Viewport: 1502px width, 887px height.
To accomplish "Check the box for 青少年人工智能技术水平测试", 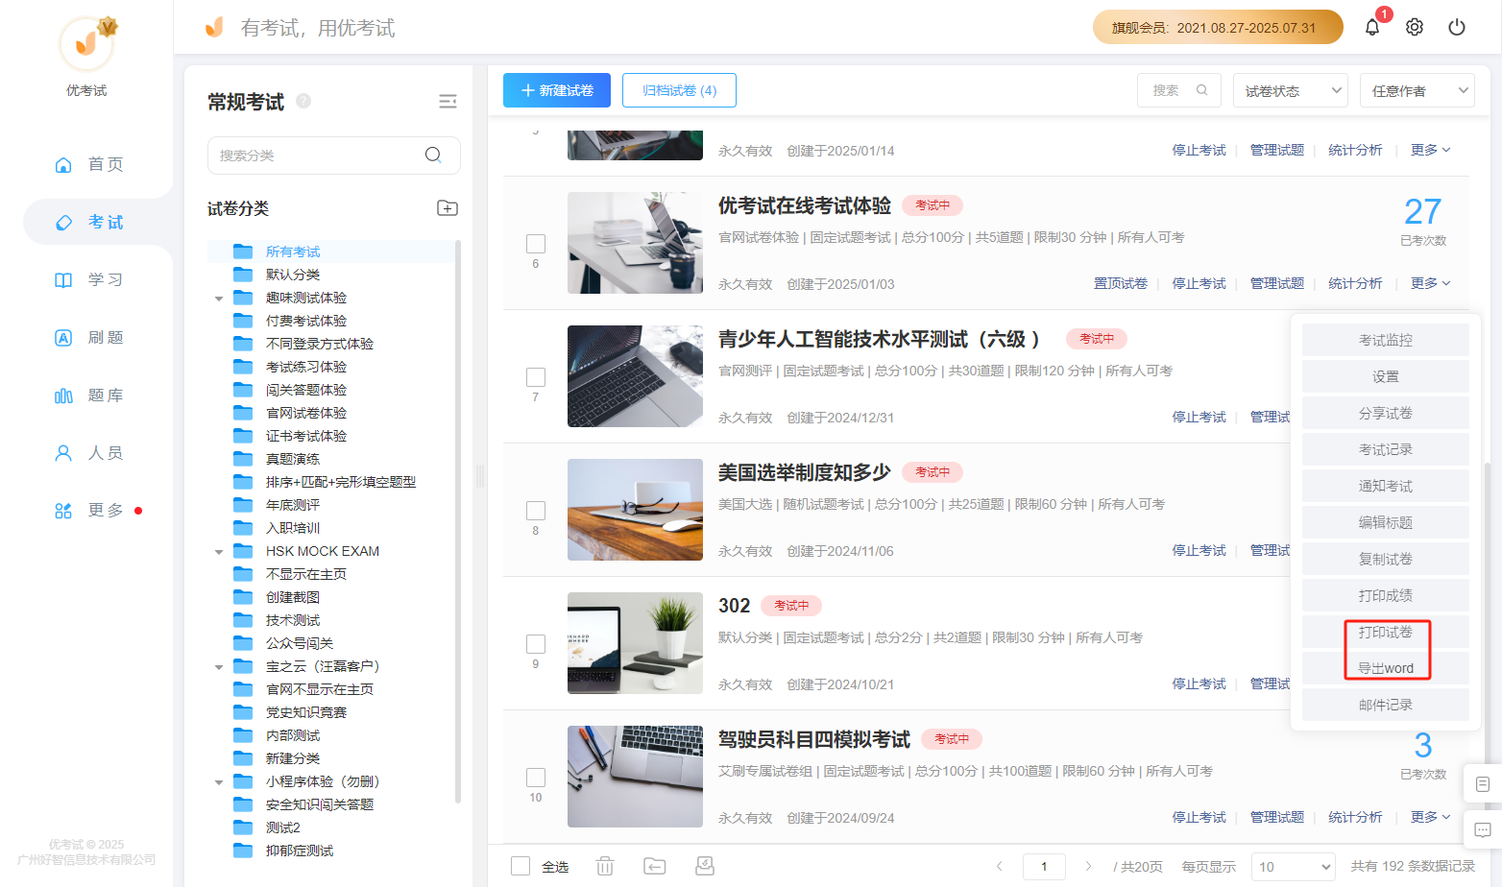I will [536, 377].
